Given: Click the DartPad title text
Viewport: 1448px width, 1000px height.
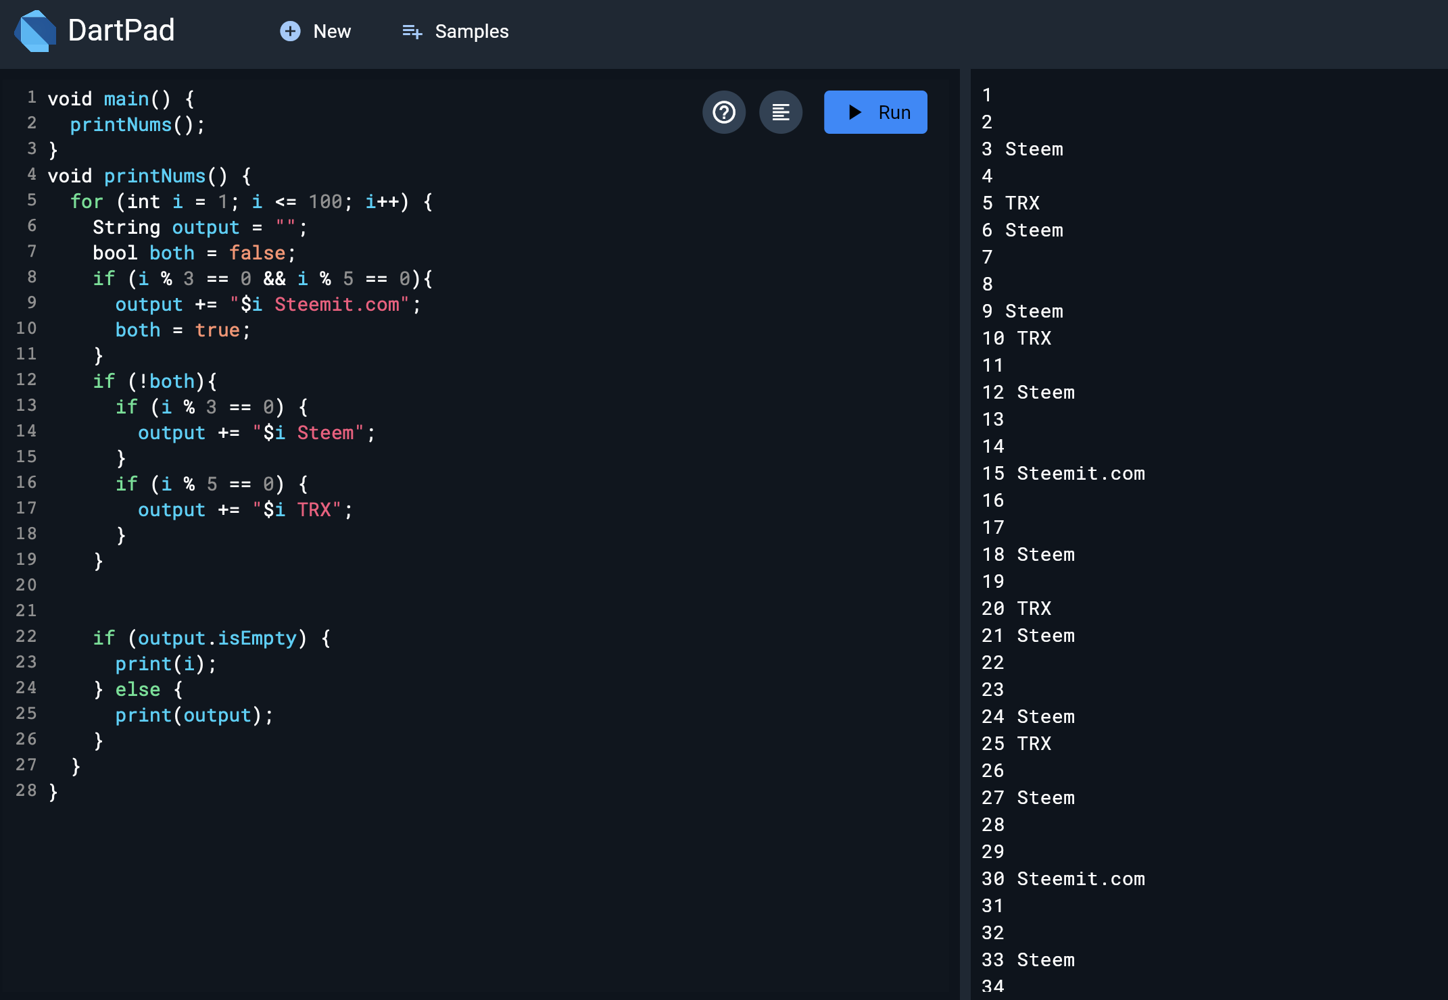Looking at the screenshot, I should tap(121, 30).
